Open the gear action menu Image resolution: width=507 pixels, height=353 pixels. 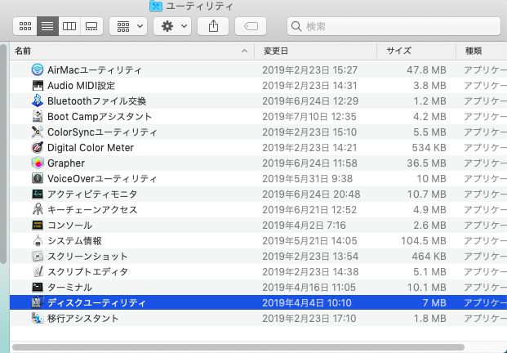[173, 26]
